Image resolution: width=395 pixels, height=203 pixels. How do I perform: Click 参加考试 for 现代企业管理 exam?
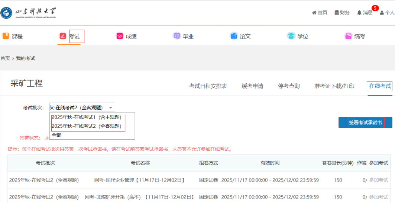(378, 180)
